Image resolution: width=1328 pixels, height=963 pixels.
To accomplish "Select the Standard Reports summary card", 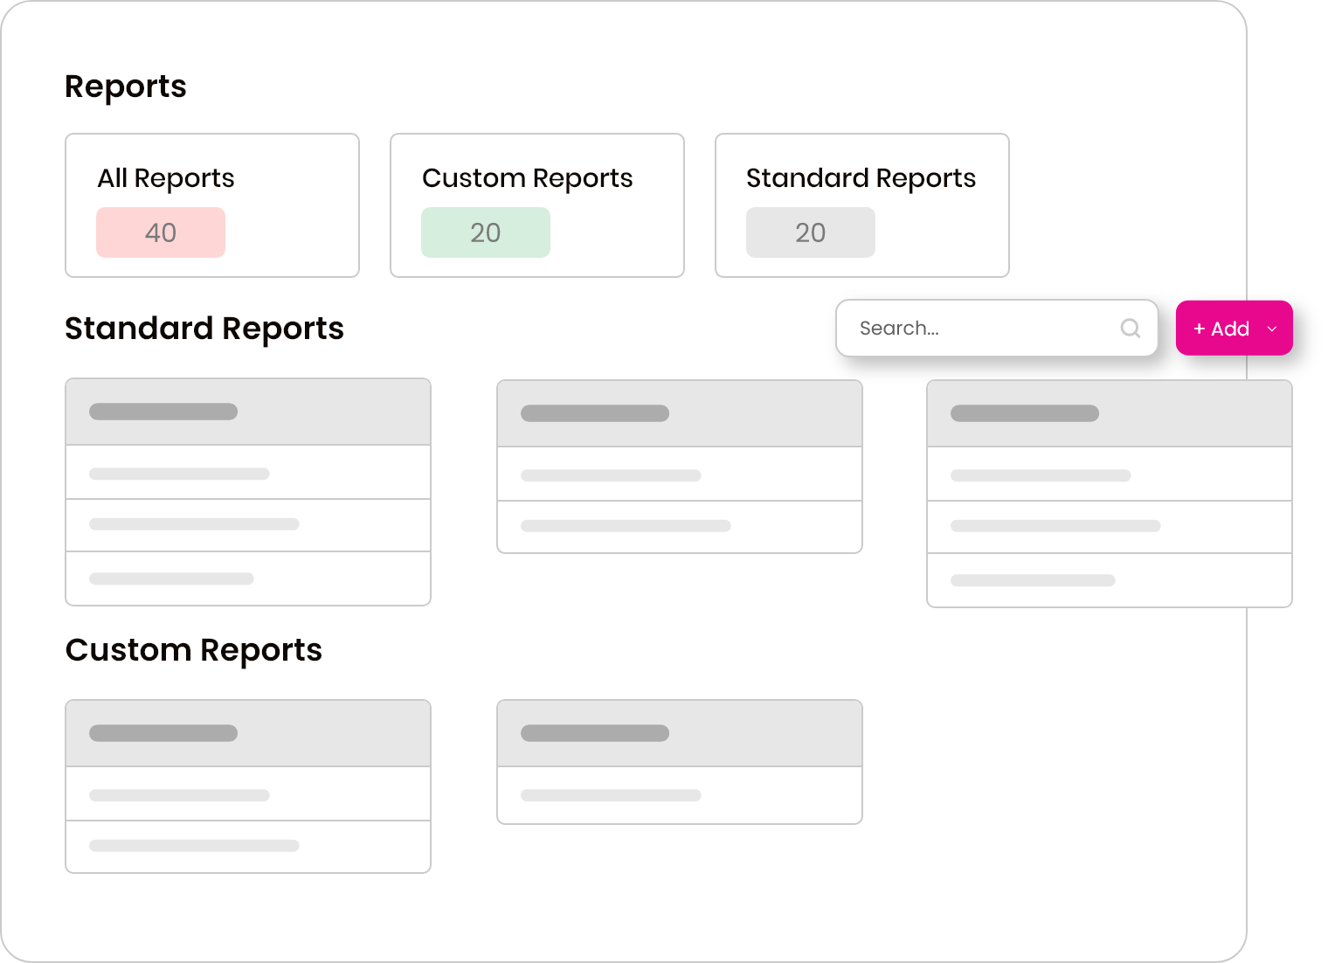I will click(862, 205).
